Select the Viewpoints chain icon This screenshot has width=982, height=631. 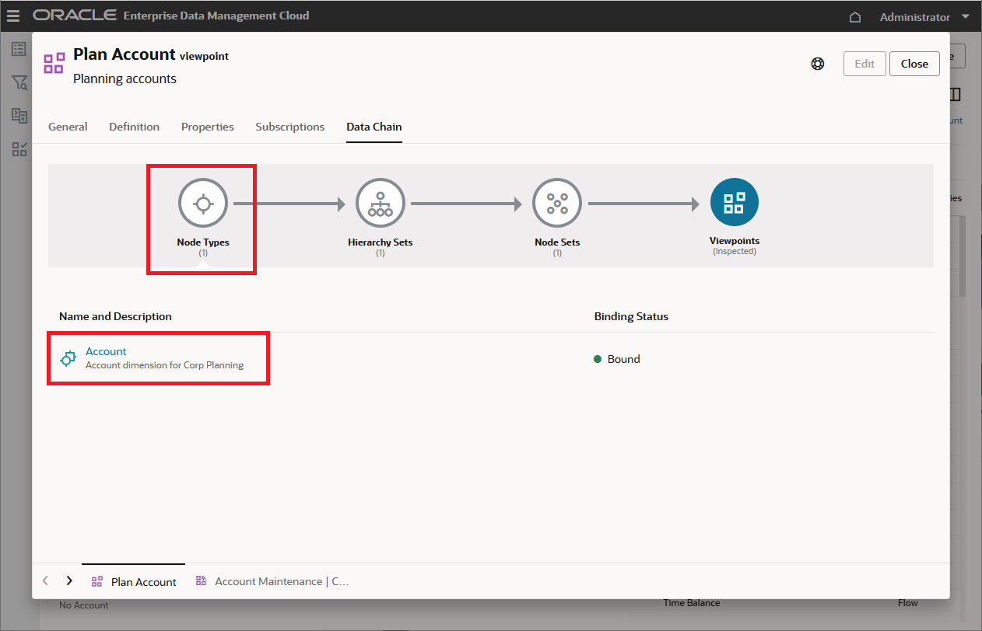point(735,203)
